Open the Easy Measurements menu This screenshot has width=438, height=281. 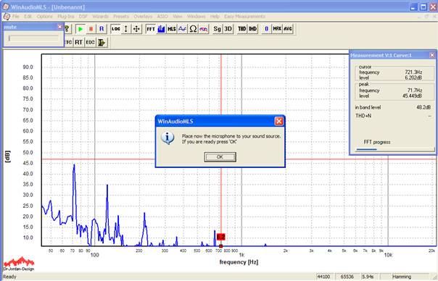point(244,17)
